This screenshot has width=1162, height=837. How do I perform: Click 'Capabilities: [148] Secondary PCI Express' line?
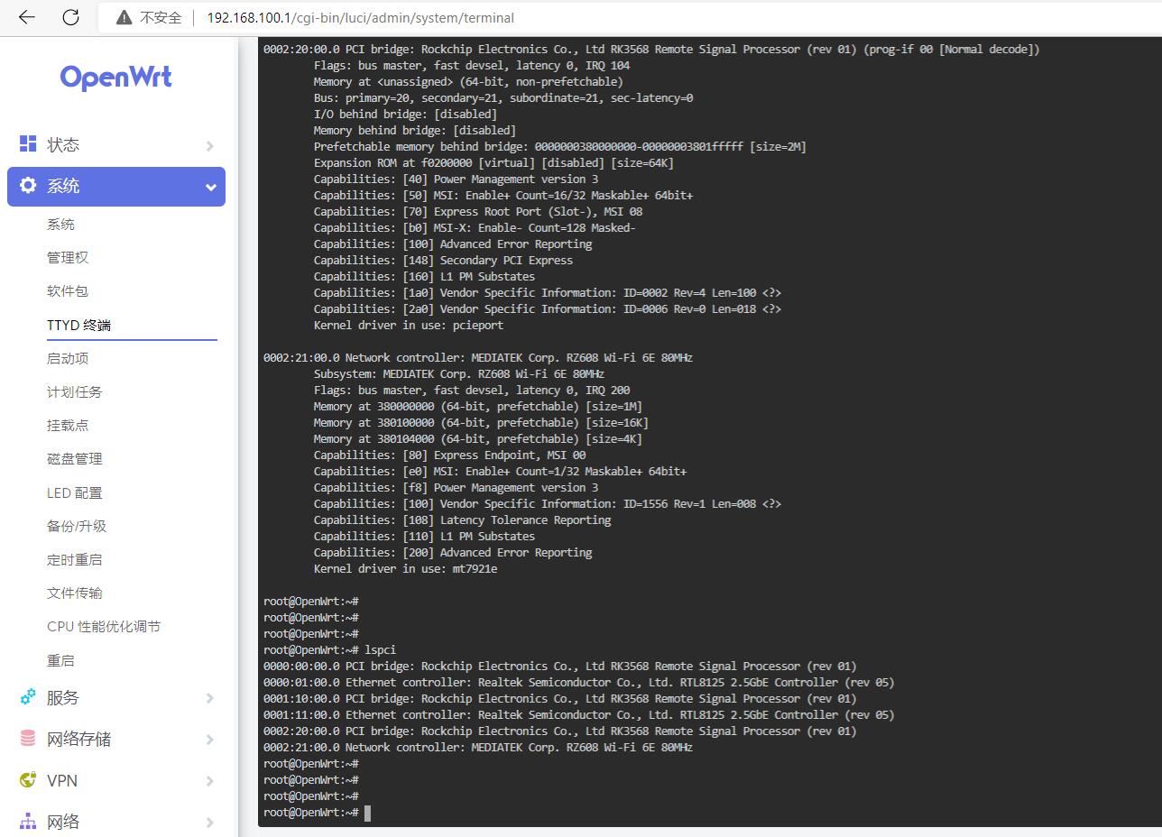click(x=443, y=261)
